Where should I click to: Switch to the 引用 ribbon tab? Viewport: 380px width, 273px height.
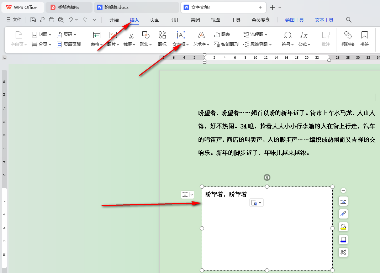175,20
